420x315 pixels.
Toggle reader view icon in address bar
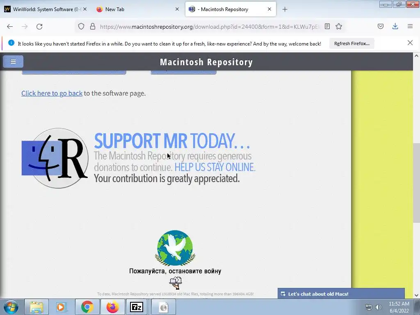point(327,26)
